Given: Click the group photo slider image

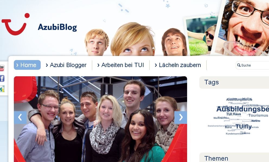Looking at the screenshot, I should [x=100, y=119].
